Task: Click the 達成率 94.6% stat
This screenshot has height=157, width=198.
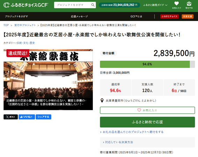Action: 116,88
